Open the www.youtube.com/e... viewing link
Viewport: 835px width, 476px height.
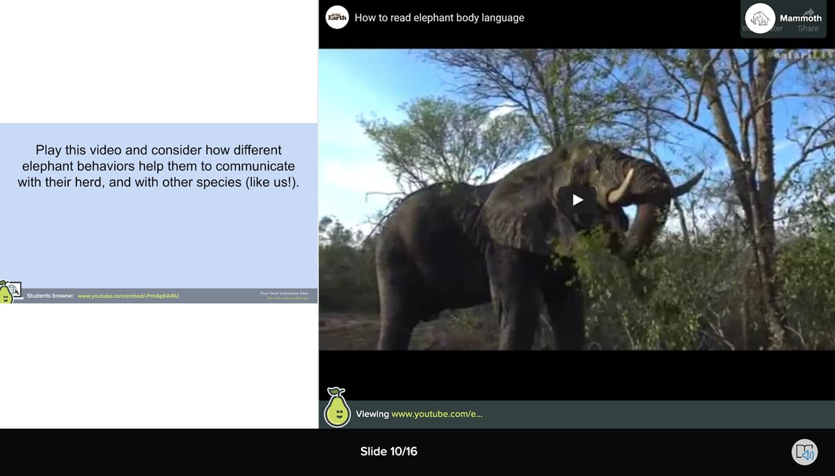[x=437, y=414]
